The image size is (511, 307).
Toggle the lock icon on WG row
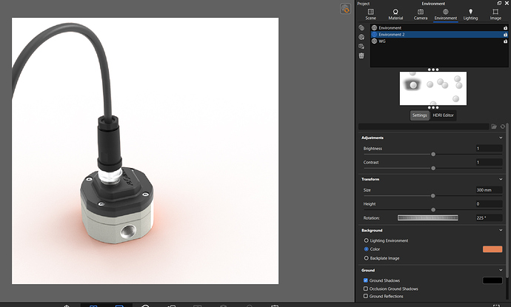506,41
